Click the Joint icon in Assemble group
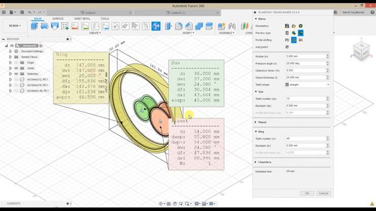This screenshot has height=211, width=376. 231,26
